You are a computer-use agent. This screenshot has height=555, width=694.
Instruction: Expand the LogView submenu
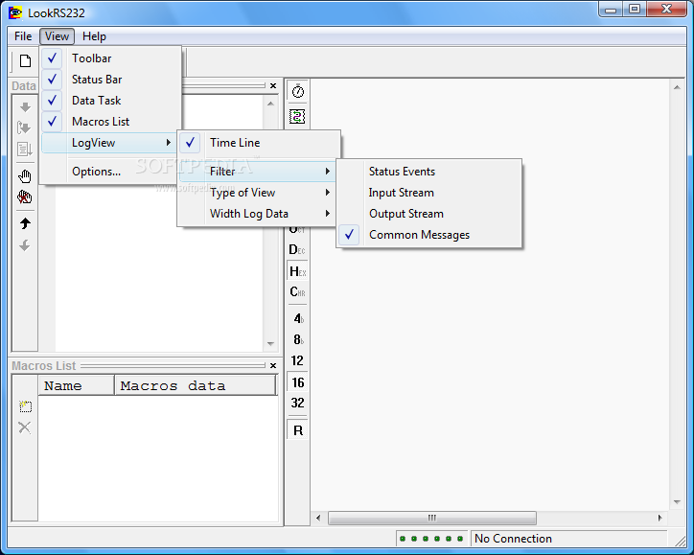108,143
